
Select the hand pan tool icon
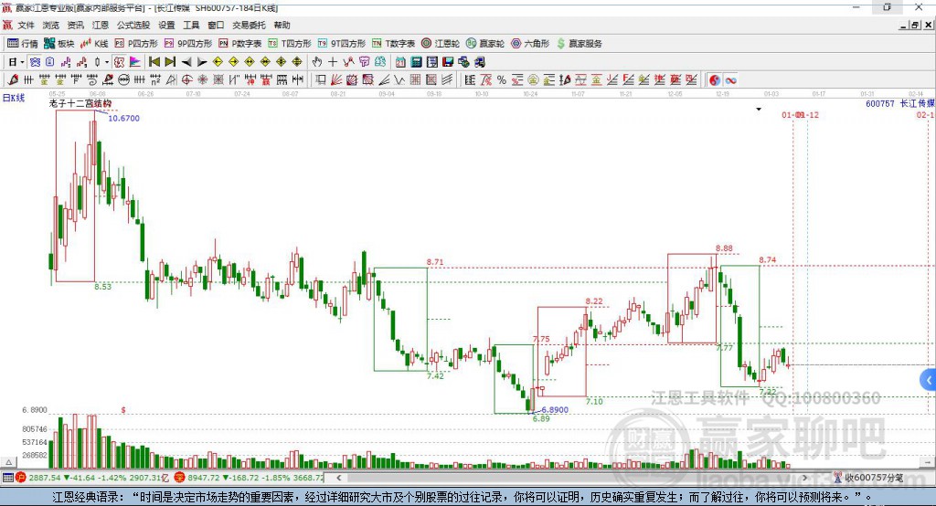click(x=317, y=62)
